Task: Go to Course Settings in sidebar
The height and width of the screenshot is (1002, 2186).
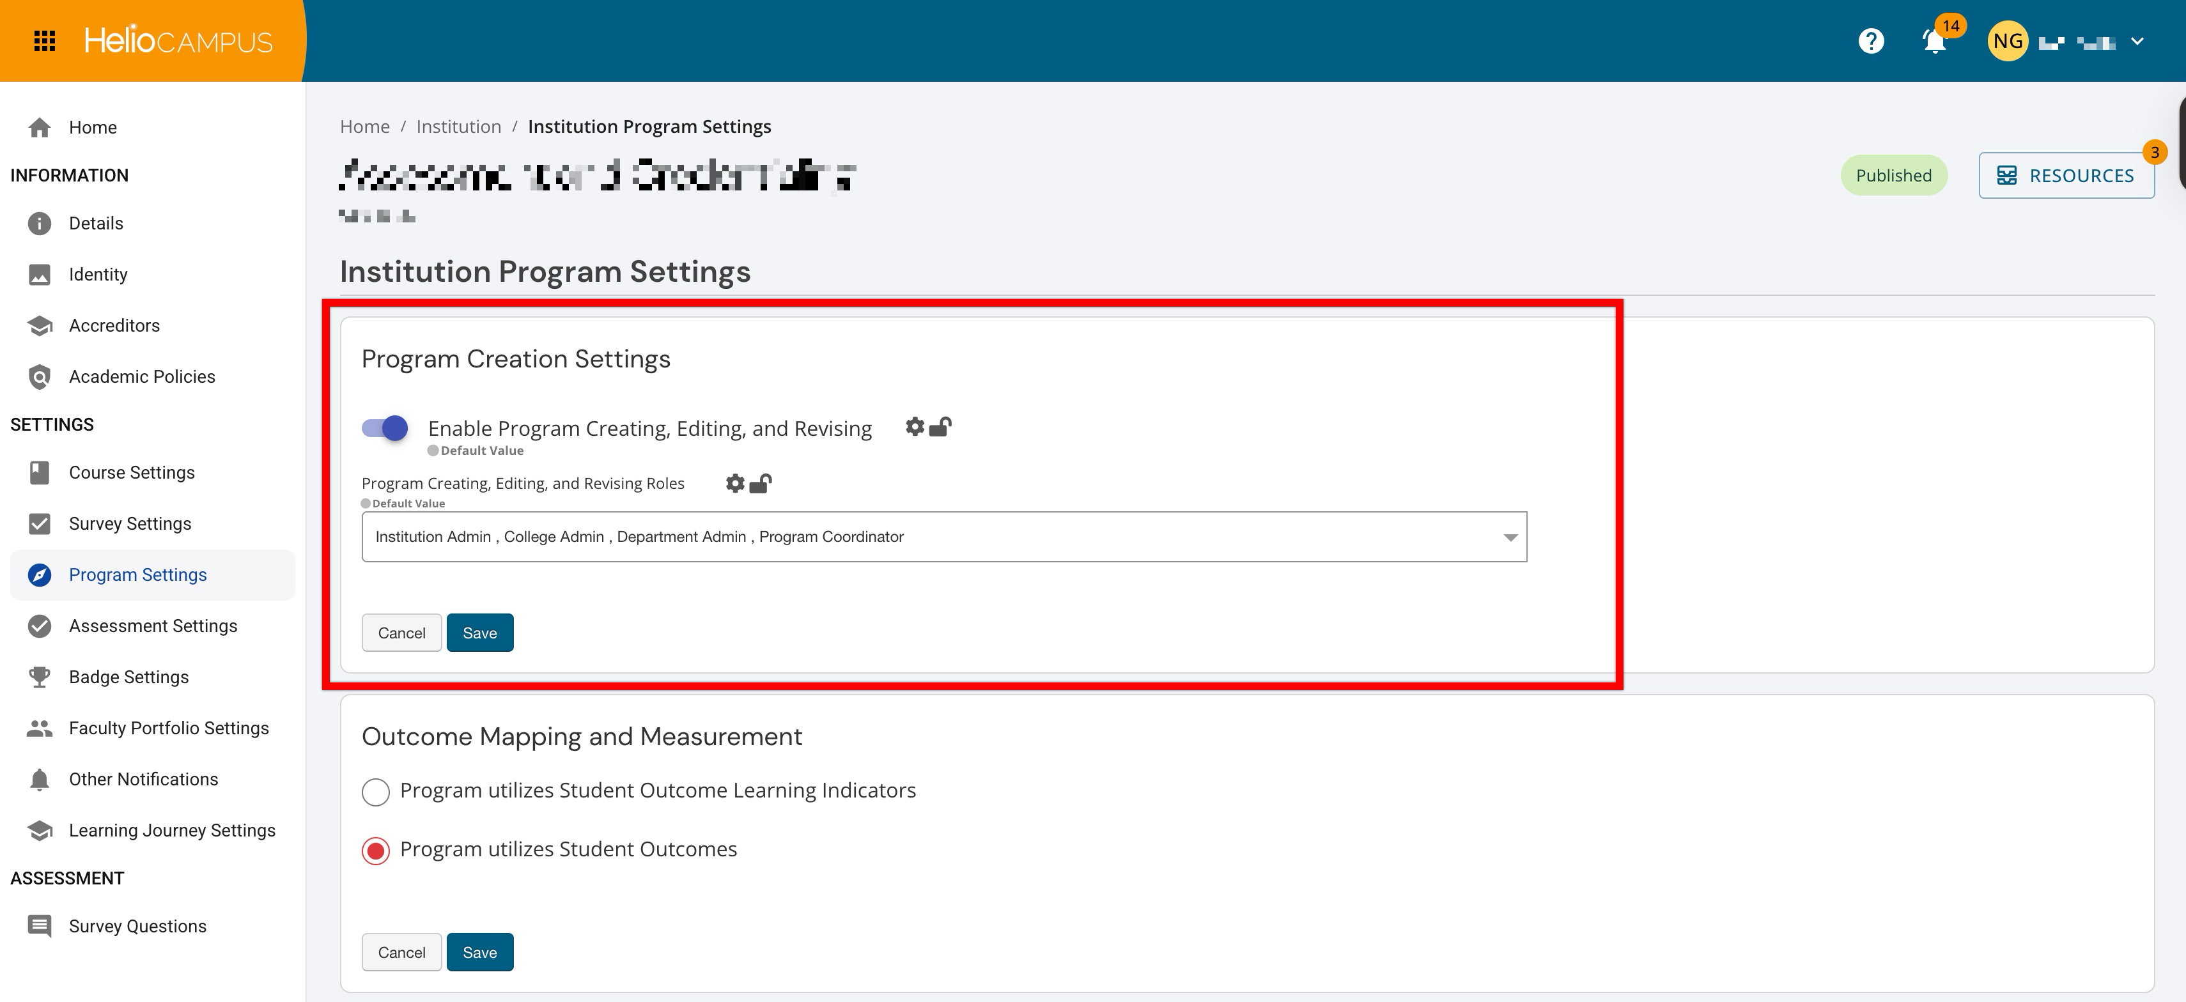Action: tap(132, 473)
